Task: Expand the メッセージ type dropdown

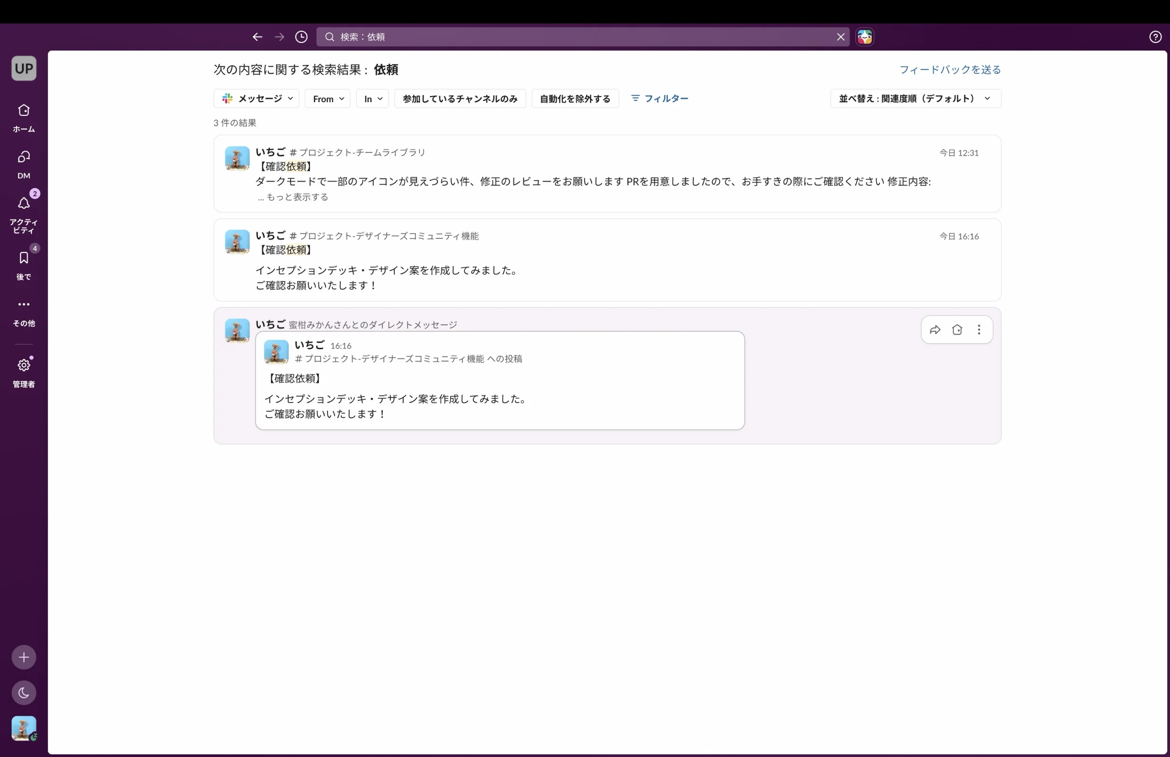Action: 256,99
